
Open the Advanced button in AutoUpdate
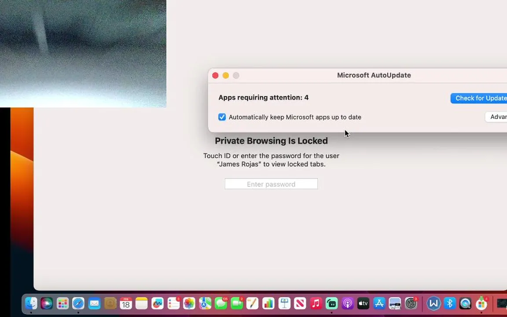pyautogui.click(x=496, y=117)
